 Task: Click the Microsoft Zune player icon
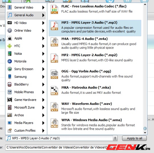pos(10,107)
